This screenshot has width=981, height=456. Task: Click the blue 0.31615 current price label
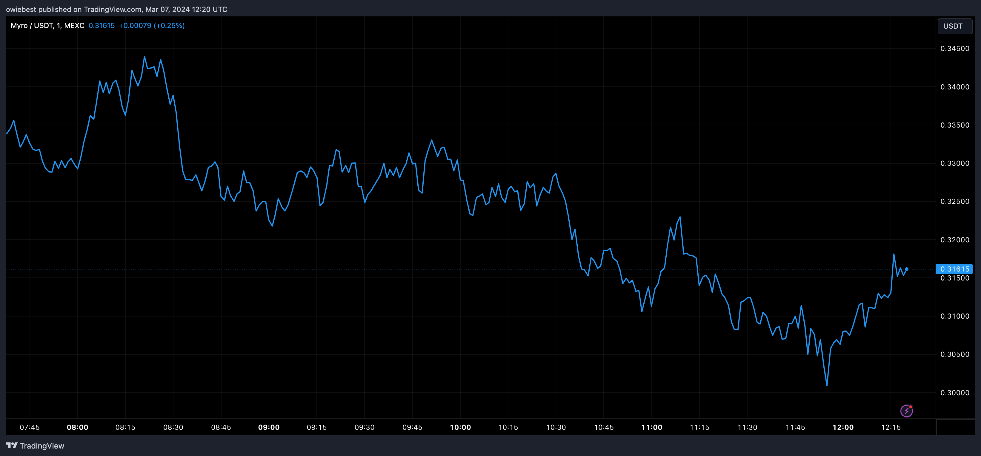point(954,269)
